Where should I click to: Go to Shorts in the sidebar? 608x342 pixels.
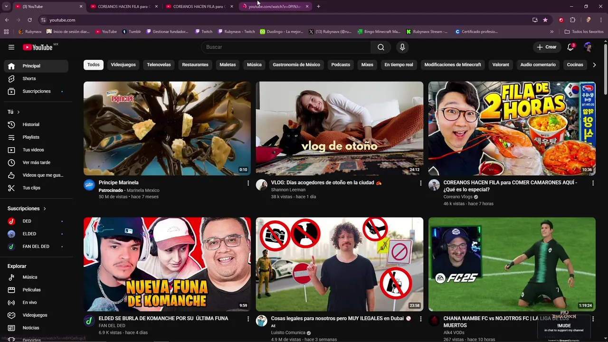pos(36,78)
